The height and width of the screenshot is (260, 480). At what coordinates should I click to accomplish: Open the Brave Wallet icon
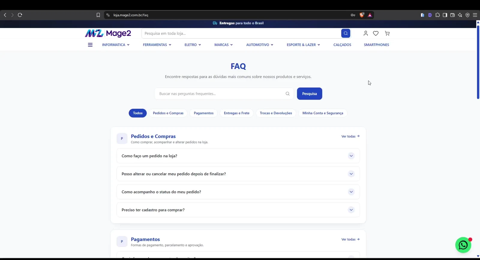[452, 15]
